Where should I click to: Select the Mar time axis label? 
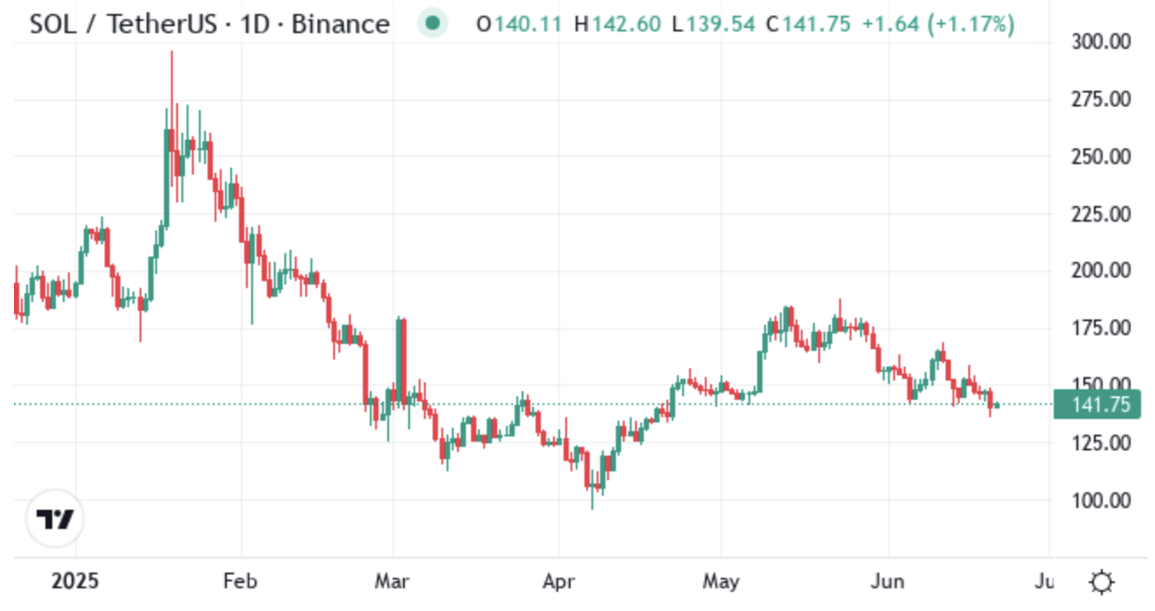pyautogui.click(x=393, y=581)
